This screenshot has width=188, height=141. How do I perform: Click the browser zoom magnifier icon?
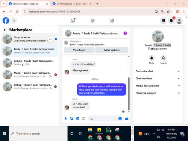click(x=162, y=12)
